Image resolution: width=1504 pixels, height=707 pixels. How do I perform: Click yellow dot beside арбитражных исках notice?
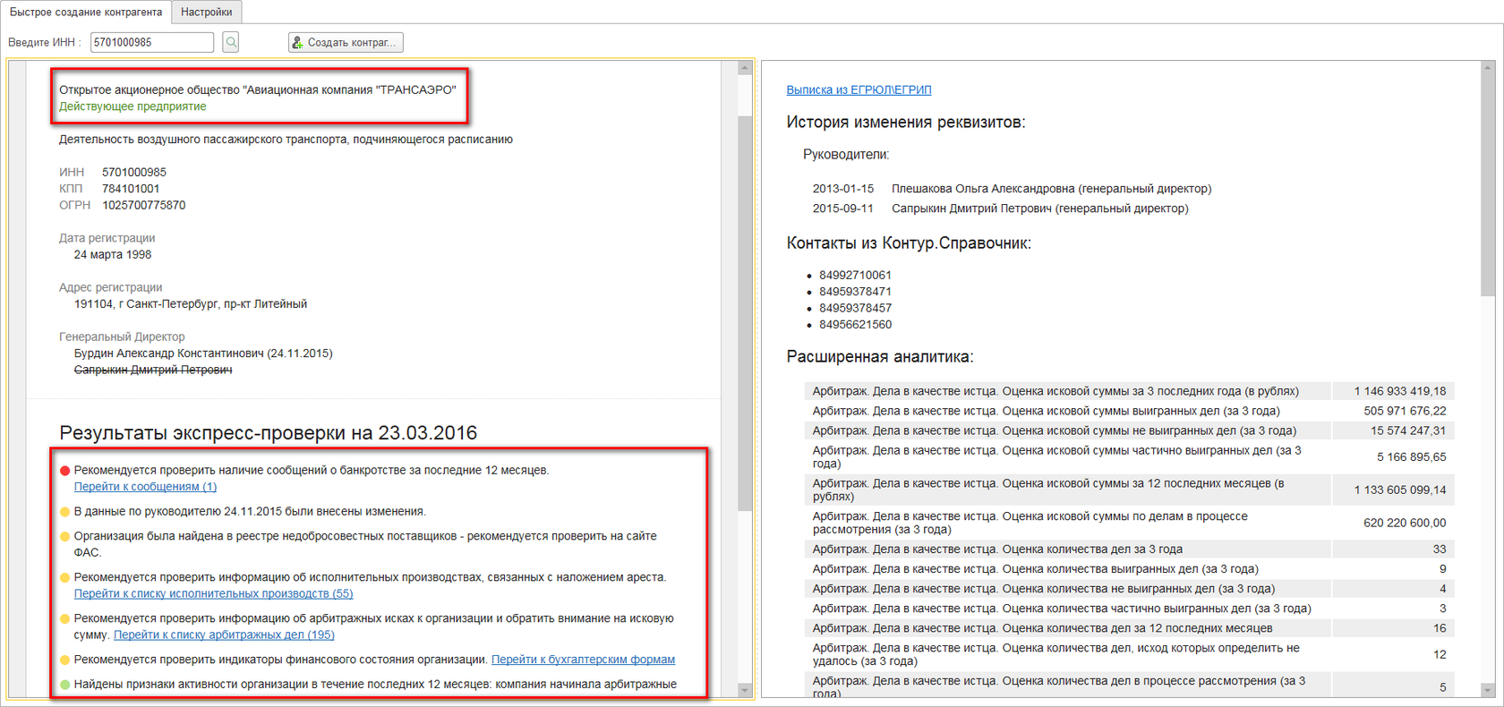click(x=64, y=619)
